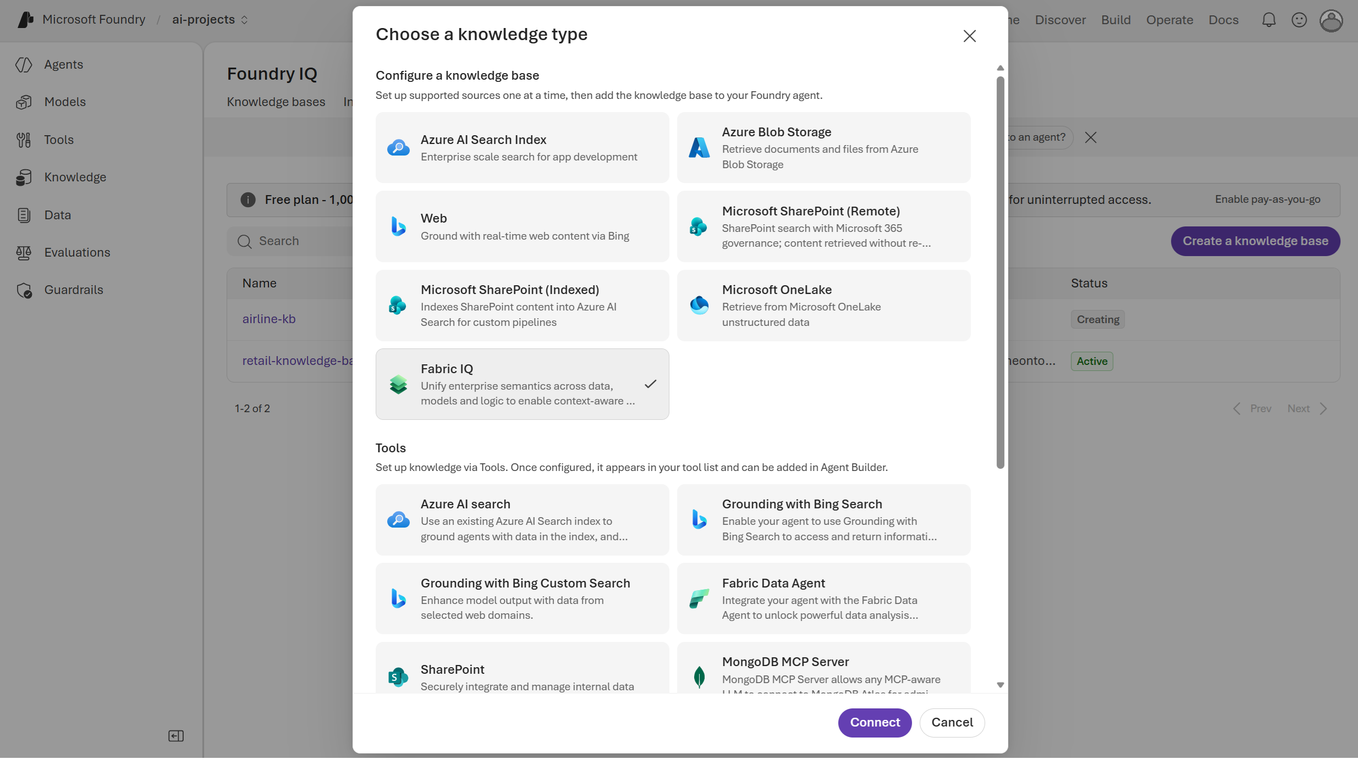The height and width of the screenshot is (765, 1358).
Task: Select Grounding with Bing Custom Search card
Action: 522,599
